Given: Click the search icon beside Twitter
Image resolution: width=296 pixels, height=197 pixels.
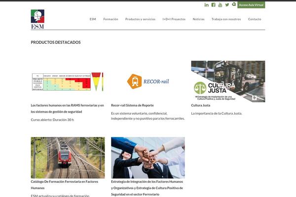Looking at the screenshot, I should click(234, 4).
